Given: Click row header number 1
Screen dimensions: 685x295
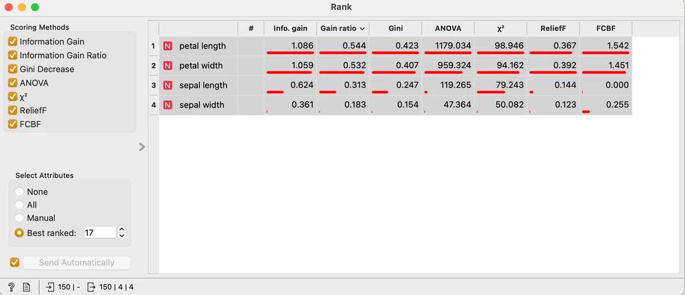Looking at the screenshot, I should (154, 46).
